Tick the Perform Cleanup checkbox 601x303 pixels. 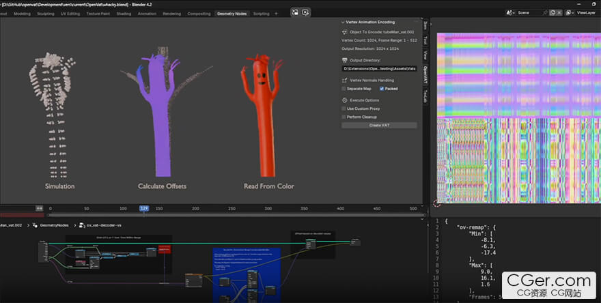(x=344, y=117)
